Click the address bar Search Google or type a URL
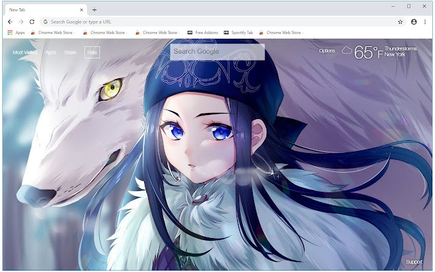The width and height of the screenshot is (435, 272). click(x=222, y=22)
